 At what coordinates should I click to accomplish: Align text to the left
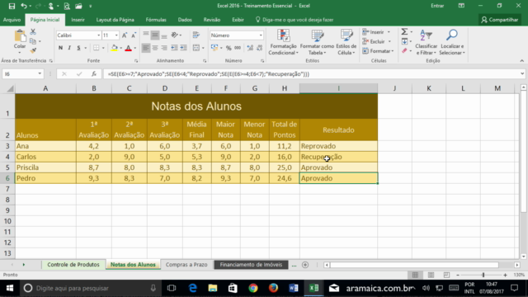pyautogui.click(x=145, y=48)
